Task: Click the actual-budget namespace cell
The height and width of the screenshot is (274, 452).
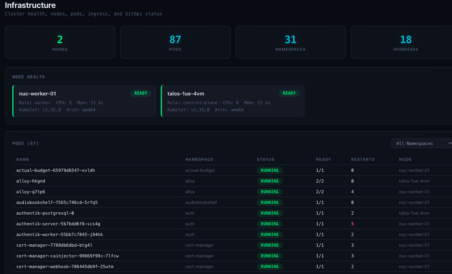Action: [200, 170]
